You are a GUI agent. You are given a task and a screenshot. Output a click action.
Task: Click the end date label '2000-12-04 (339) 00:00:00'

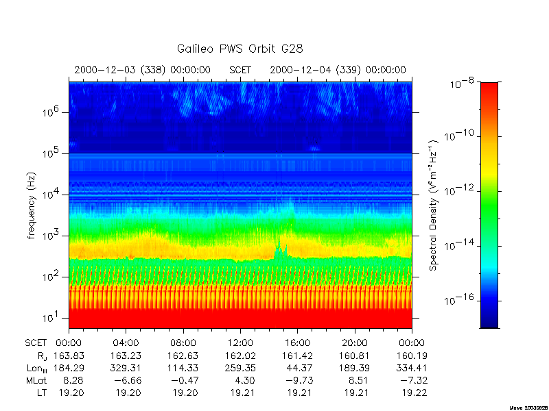tap(338, 70)
